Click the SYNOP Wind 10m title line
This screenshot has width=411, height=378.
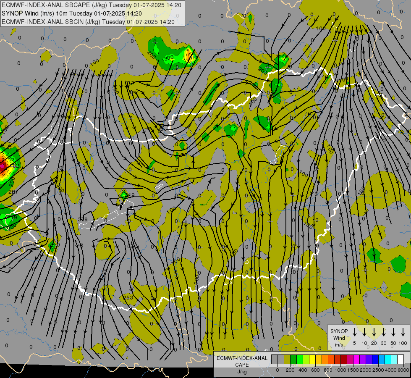[72, 13]
